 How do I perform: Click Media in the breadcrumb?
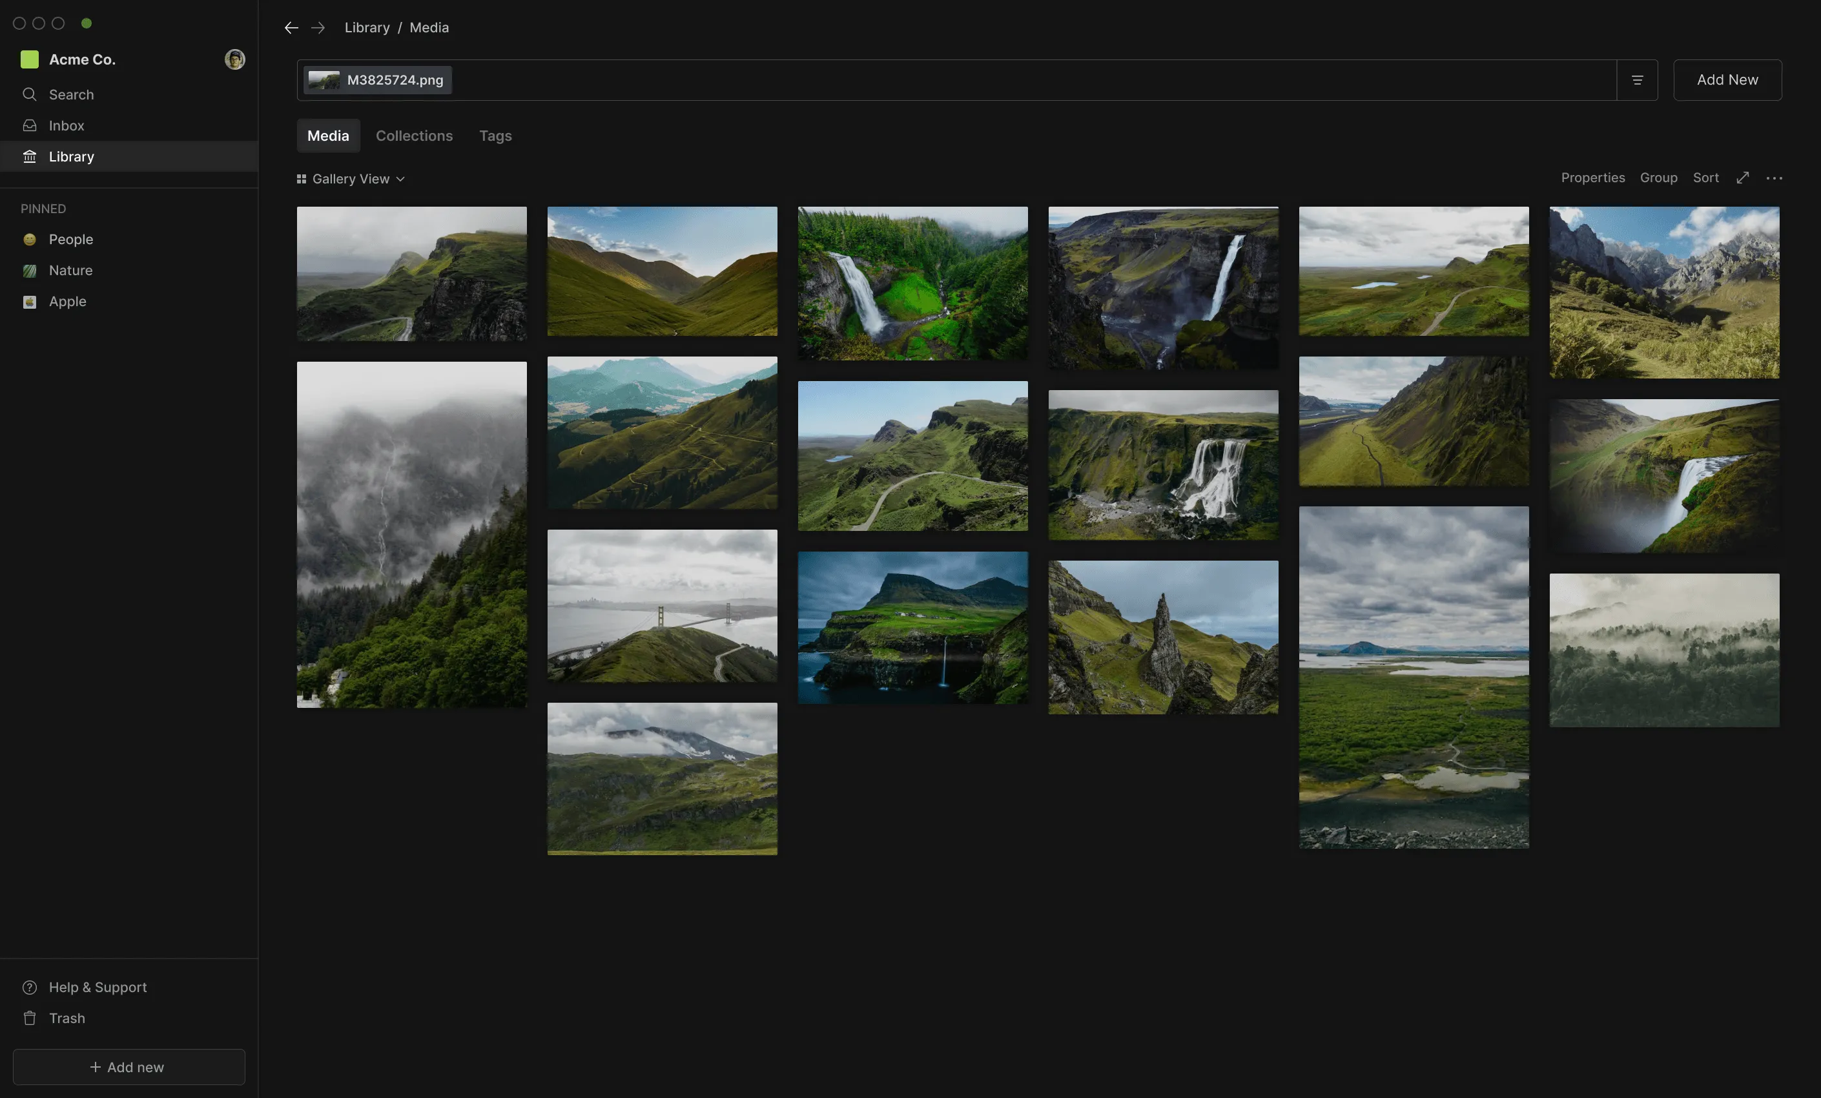pyautogui.click(x=429, y=27)
